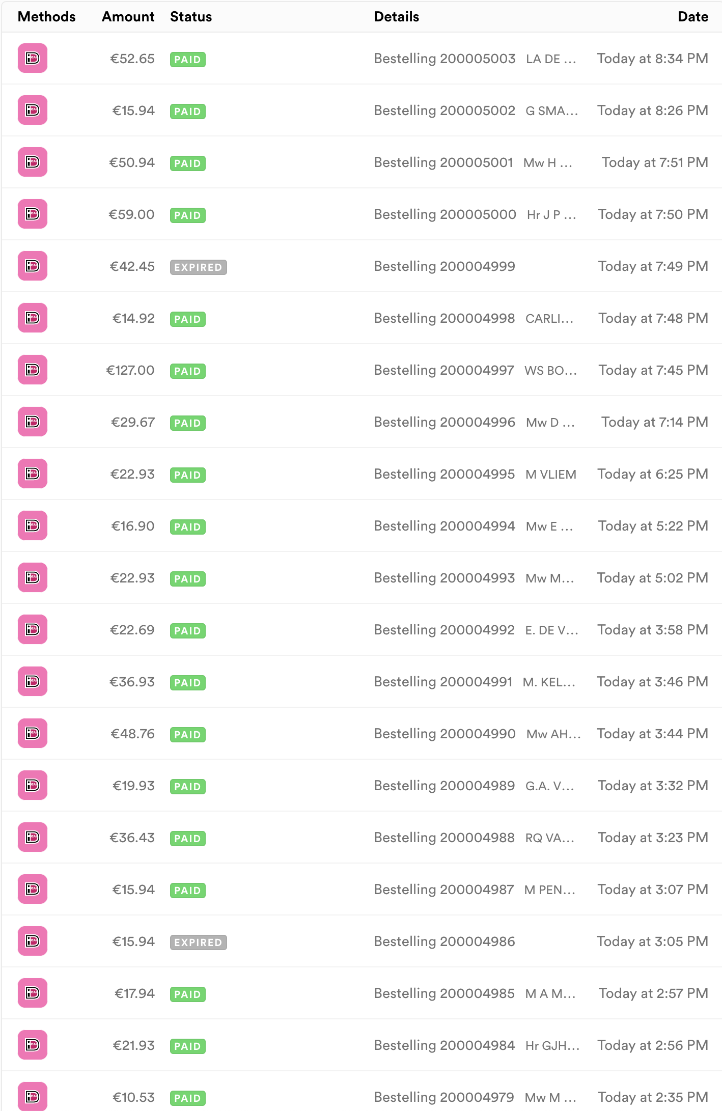This screenshot has width=722, height=1111.
Task: Click the EXPIRED badge for order 200004986
Action: click(199, 942)
